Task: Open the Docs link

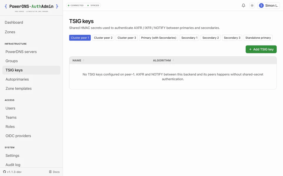Action: tap(54, 172)
